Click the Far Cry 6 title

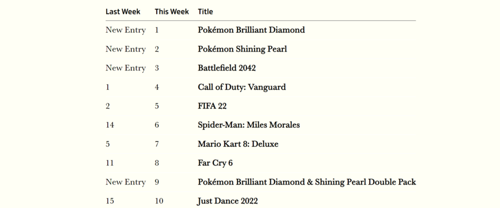pos(215,163)
